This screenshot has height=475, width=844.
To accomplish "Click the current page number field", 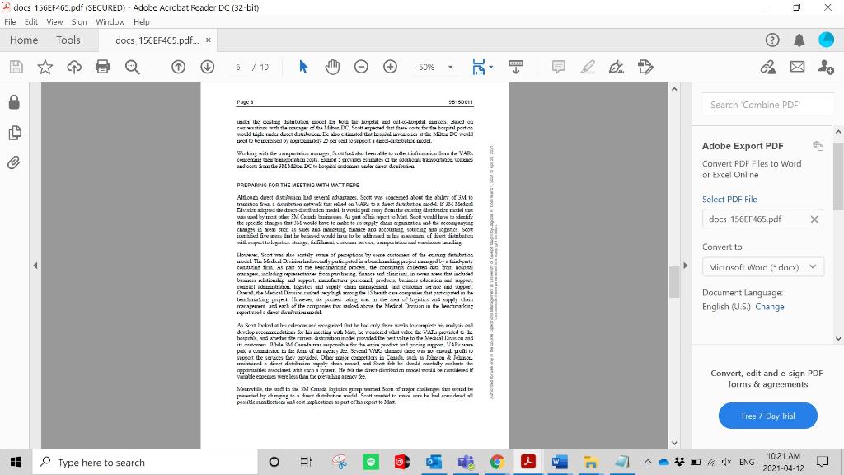I will tap(238, 68).
